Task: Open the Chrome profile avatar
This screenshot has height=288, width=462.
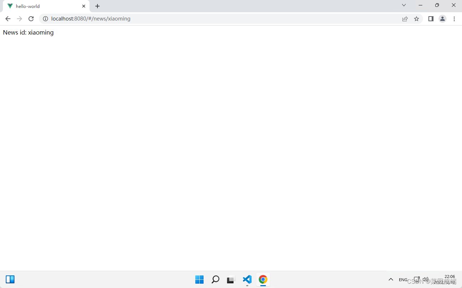Action: coord(443,19)
